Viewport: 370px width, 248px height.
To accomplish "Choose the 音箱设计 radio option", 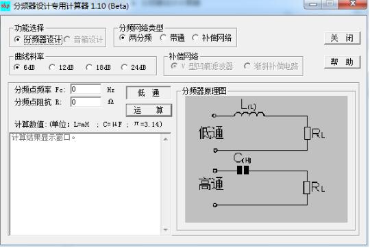I will [x=84, y=40].
